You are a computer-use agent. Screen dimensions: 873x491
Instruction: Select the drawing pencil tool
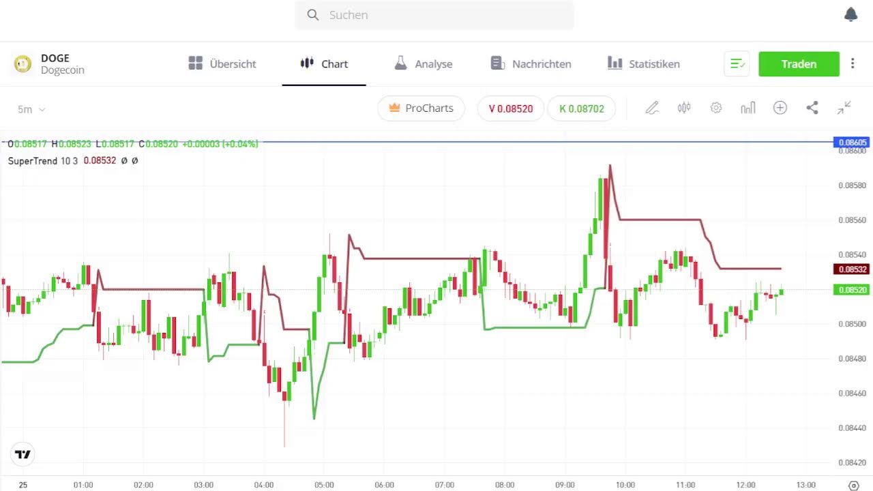[652, 108]
